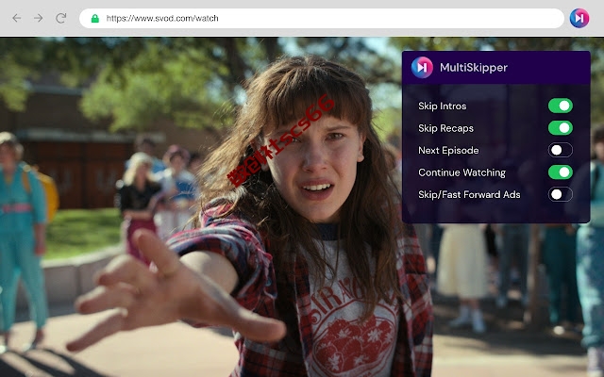Click the green padlock security icon
Image resolution: width=604 pixels, height=377 pixels.
(x=95, y=19)
